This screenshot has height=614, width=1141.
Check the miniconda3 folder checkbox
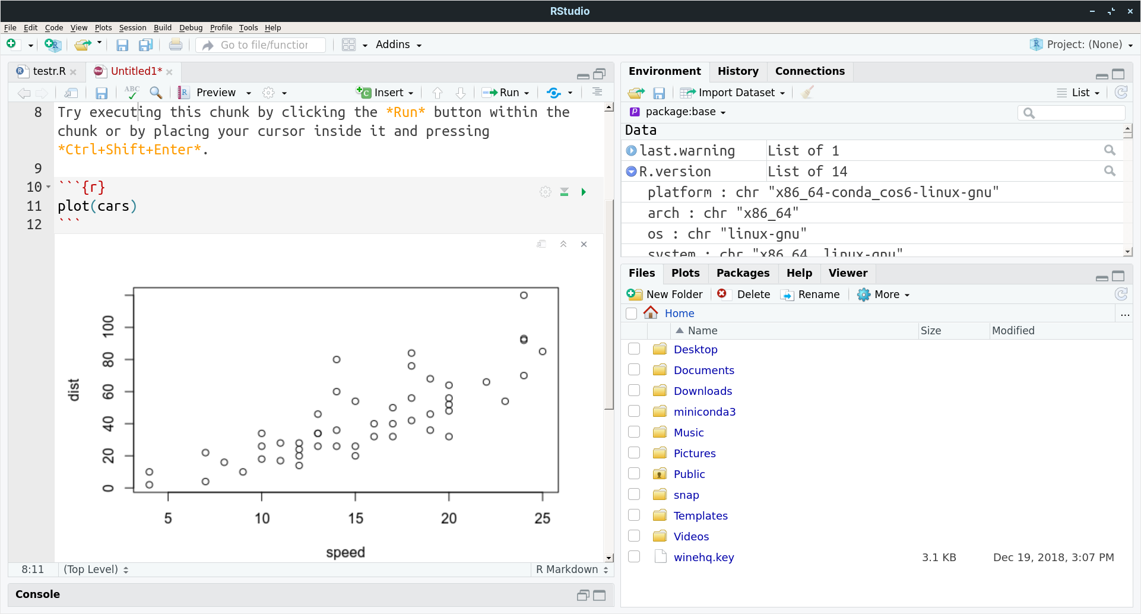tap(634, 412)
